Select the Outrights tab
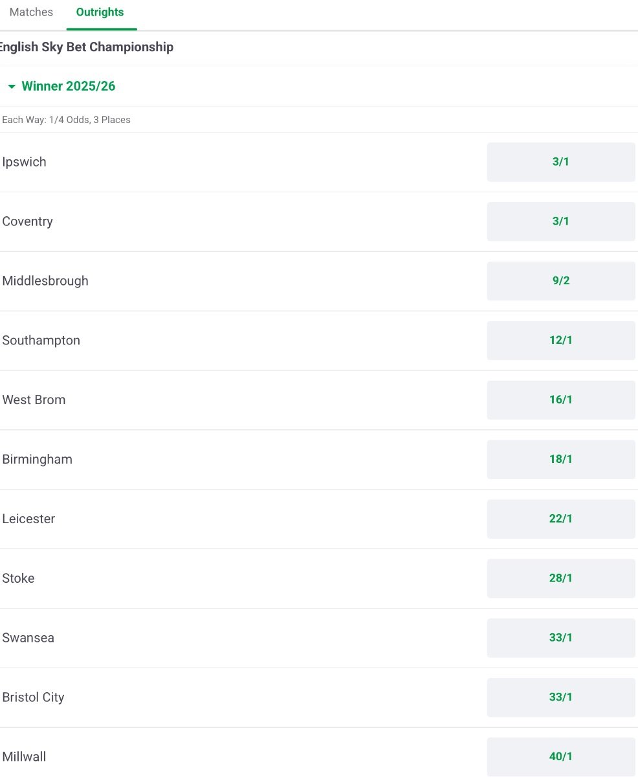Screen dimensions: 638x777 coord(100,12)
